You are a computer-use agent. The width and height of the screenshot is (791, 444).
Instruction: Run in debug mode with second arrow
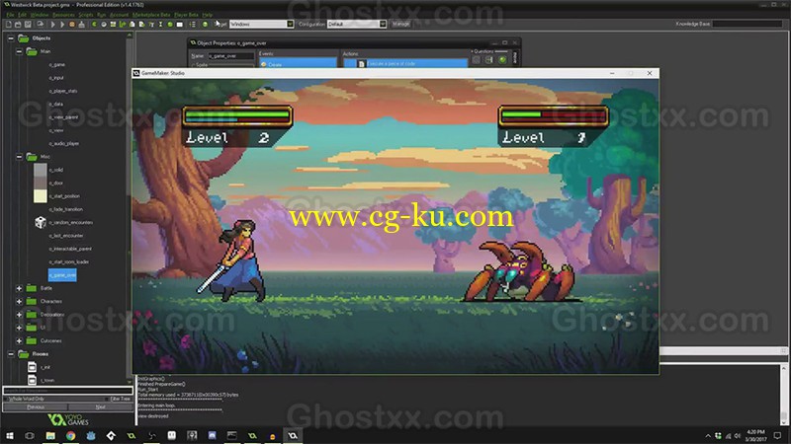[62, 24]
